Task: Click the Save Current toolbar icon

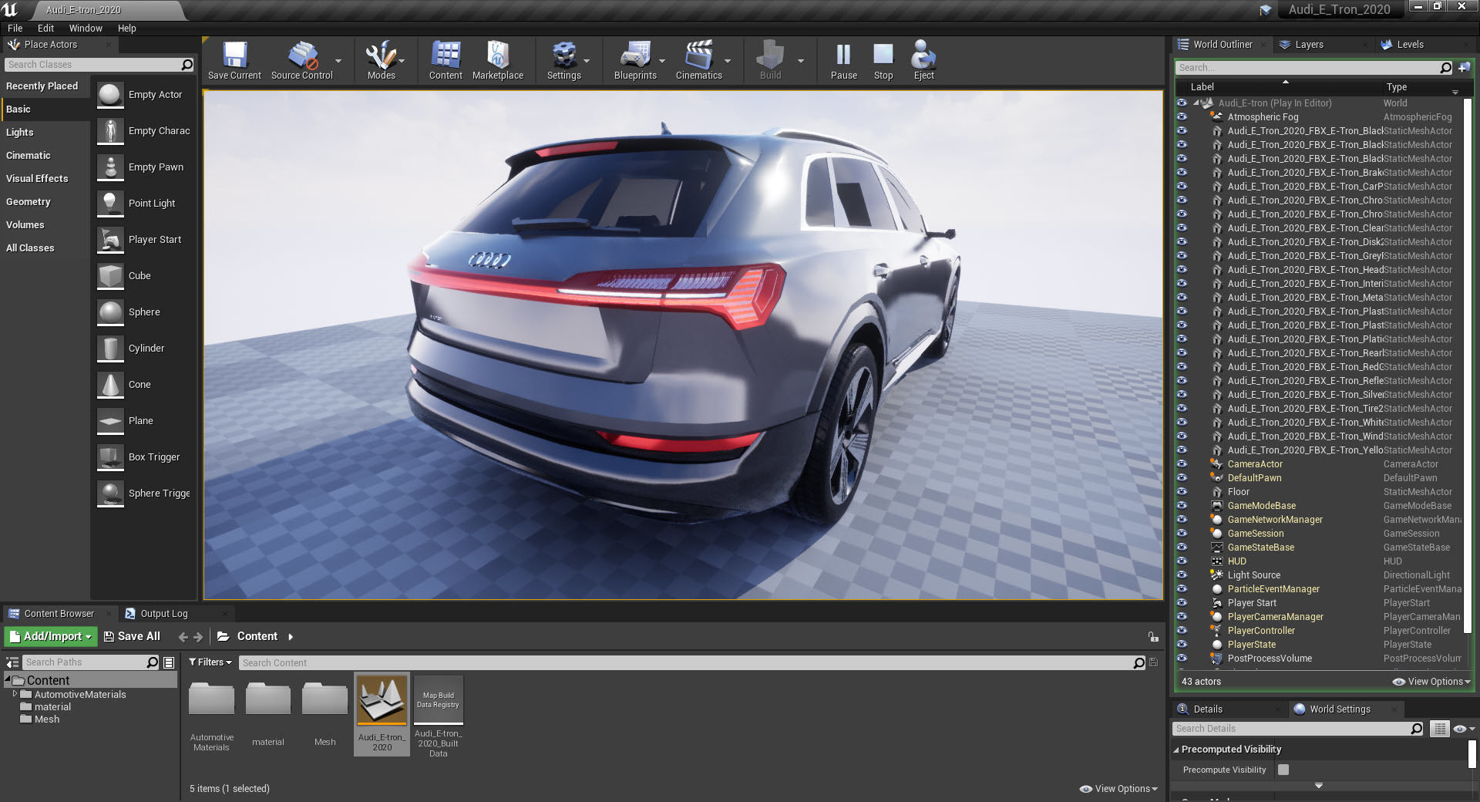Action: (234, 56)
